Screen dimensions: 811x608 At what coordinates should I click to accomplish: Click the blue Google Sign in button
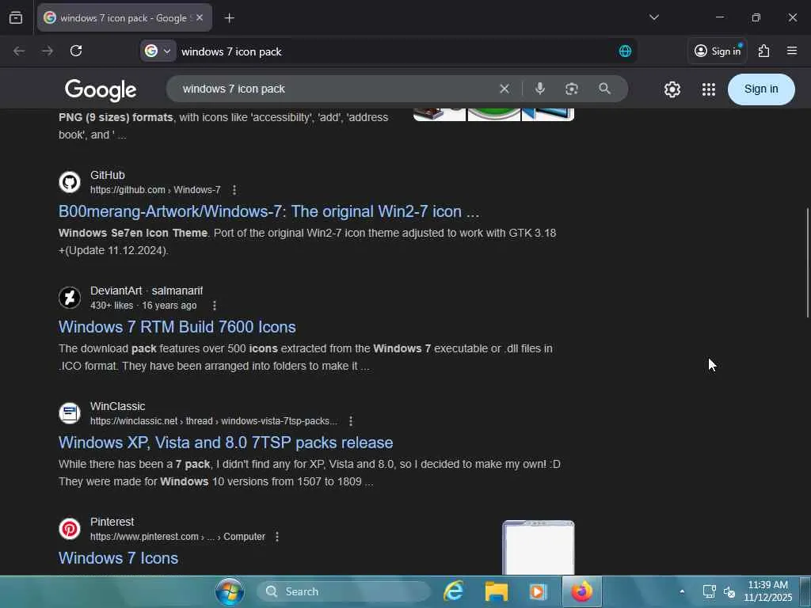click(761, 89)
